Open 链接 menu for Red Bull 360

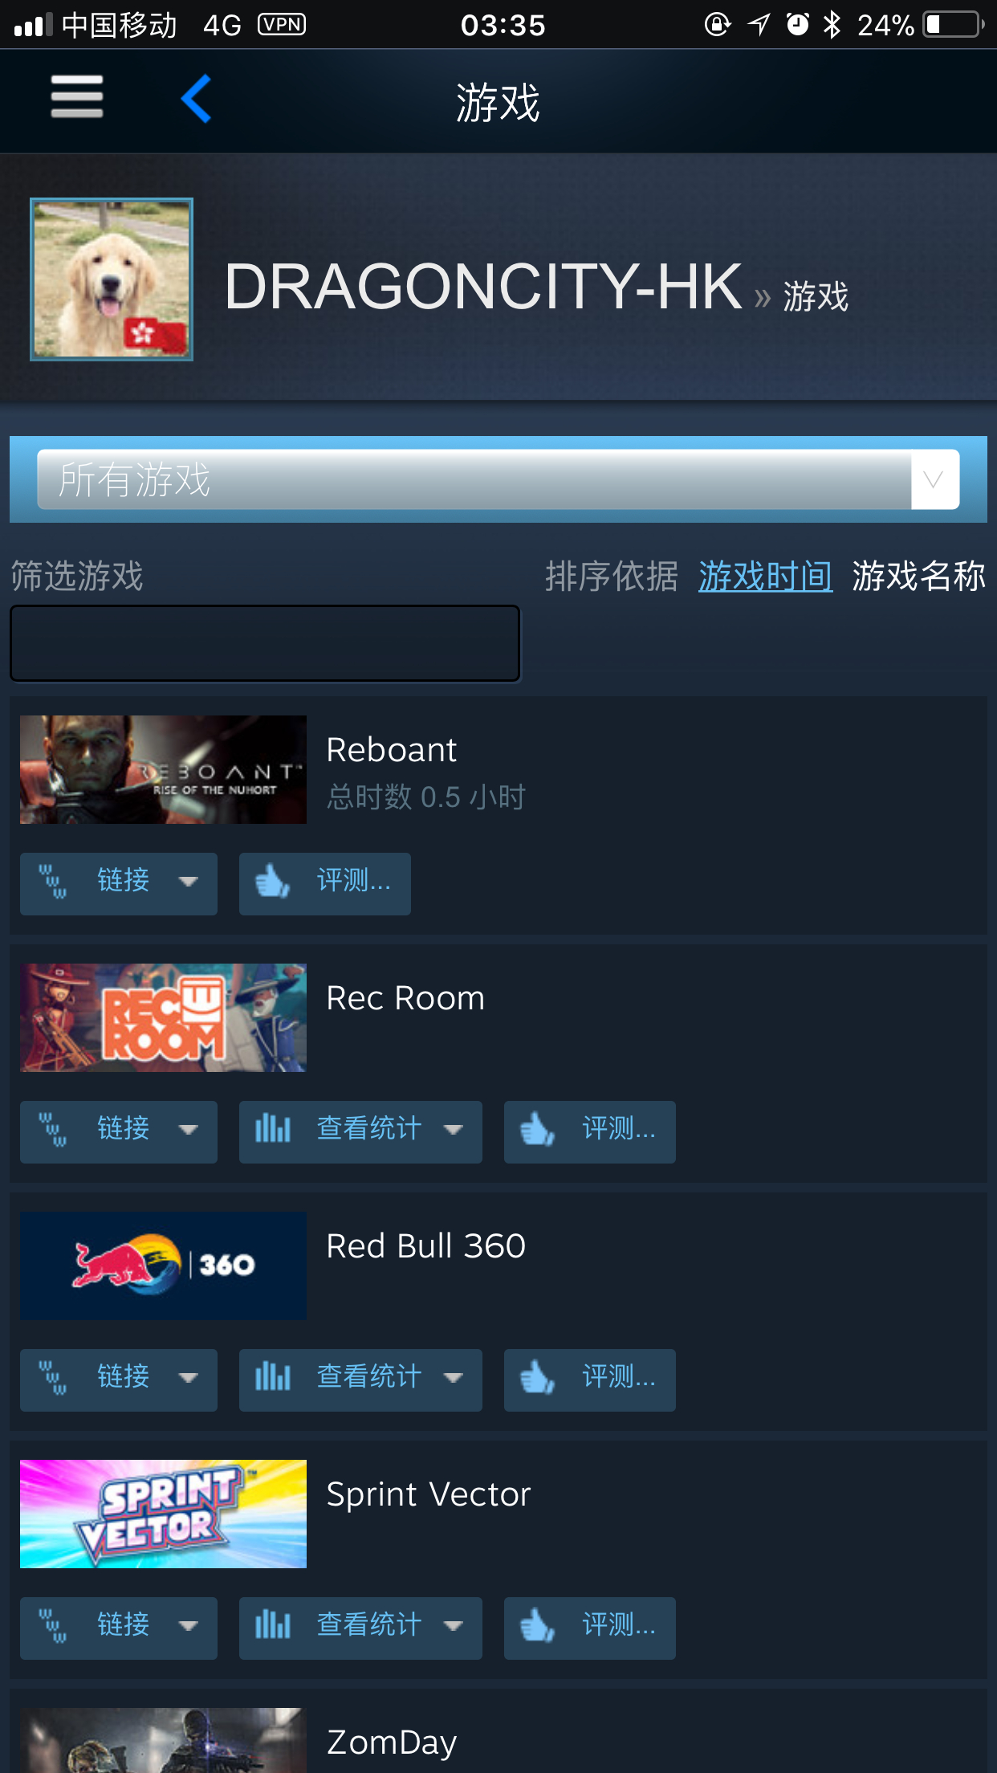[119, 1380]
